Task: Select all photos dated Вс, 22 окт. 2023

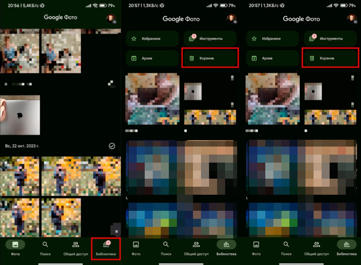Action: pyautogui.click(x=112, y=146)
